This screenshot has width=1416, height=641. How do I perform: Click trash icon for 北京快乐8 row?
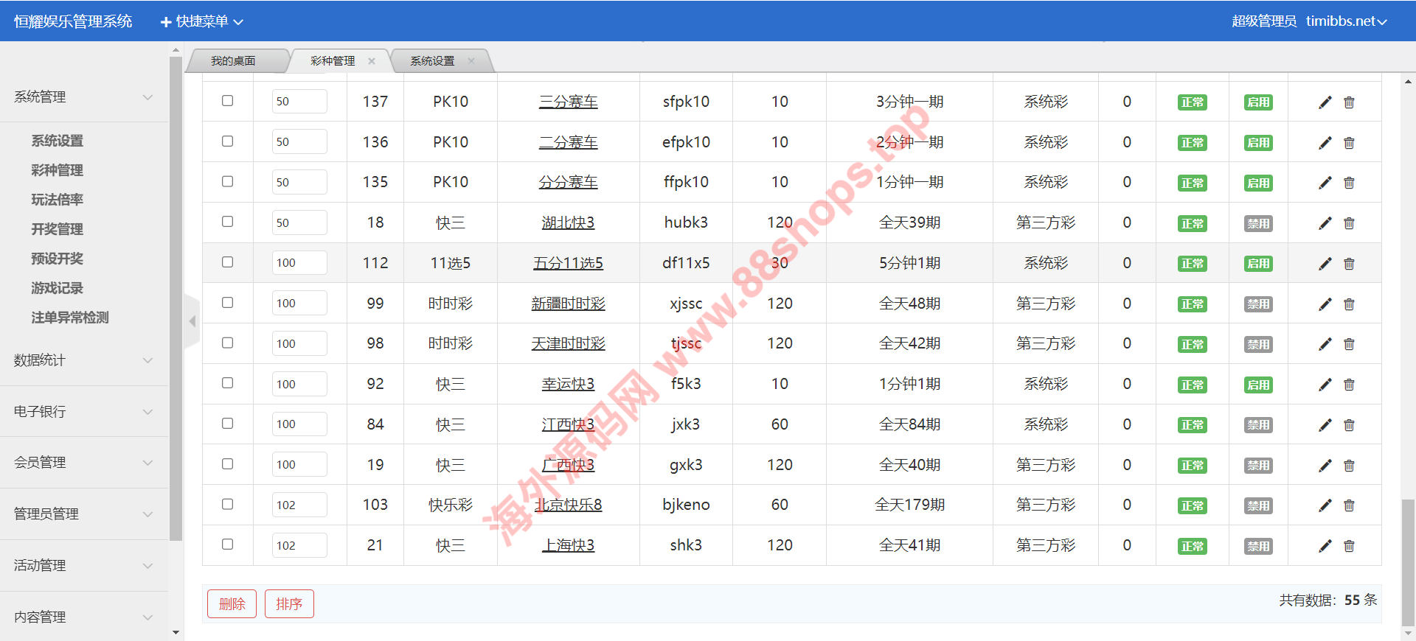pyautogui.click(x=1349, y=505)
